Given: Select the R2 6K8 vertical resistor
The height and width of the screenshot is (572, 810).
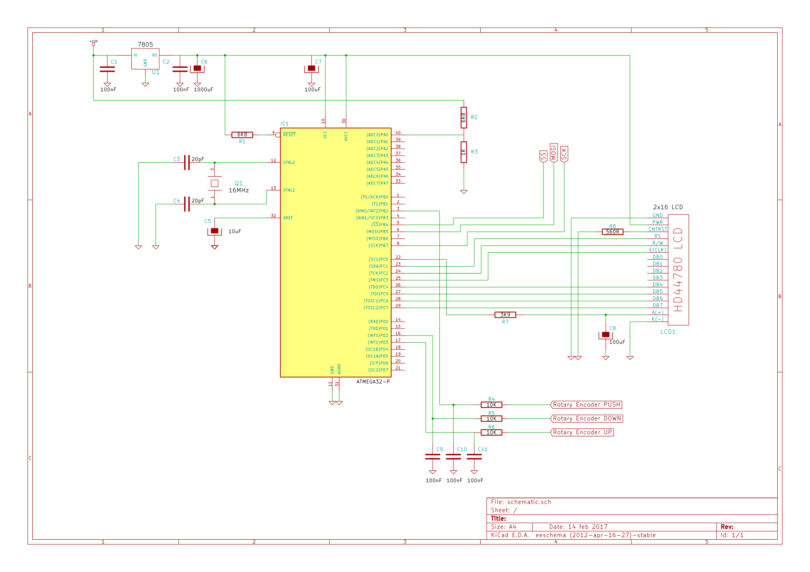Looking at the screenshot, I should coord(464,117).
